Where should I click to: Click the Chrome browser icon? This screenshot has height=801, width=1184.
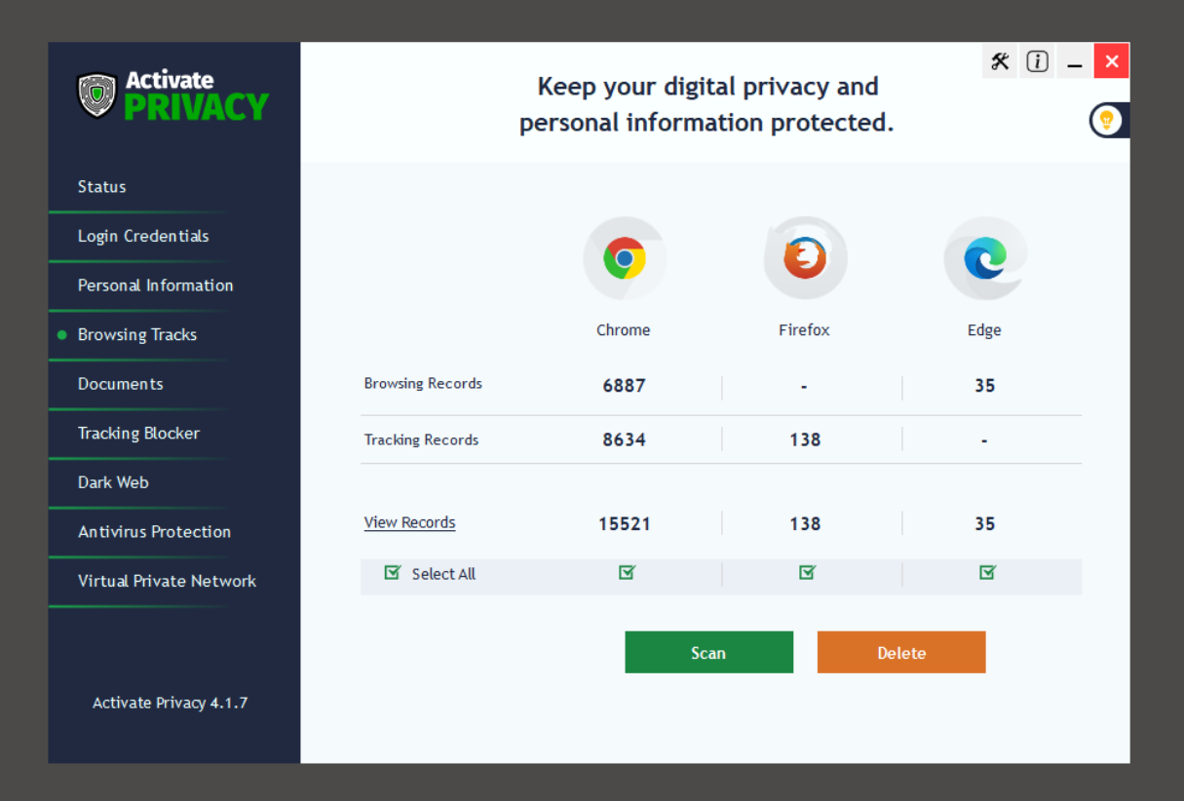[625, 258]
